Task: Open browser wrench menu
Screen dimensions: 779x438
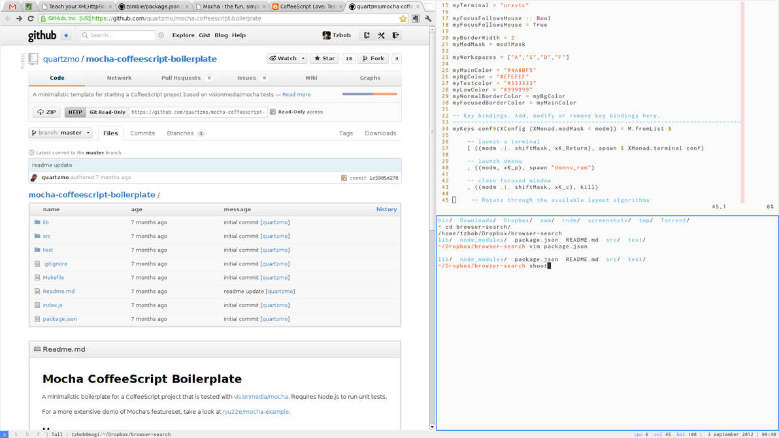Action: [x=428, y=18]
